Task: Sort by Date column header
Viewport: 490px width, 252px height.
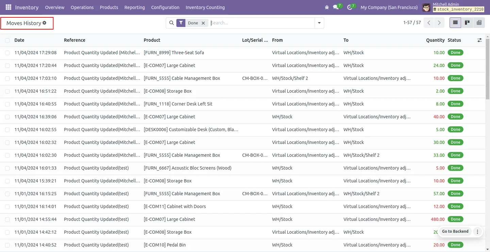Action: pyautogui.click(x=19, y=40)
